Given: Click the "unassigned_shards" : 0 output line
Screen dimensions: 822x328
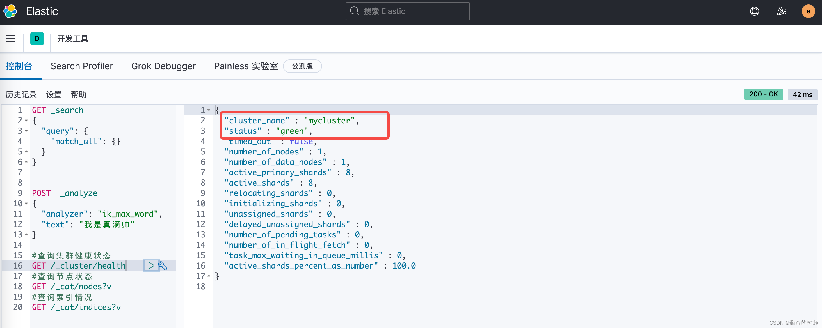Looking at the screenshot, I should [x=280, y=214].
